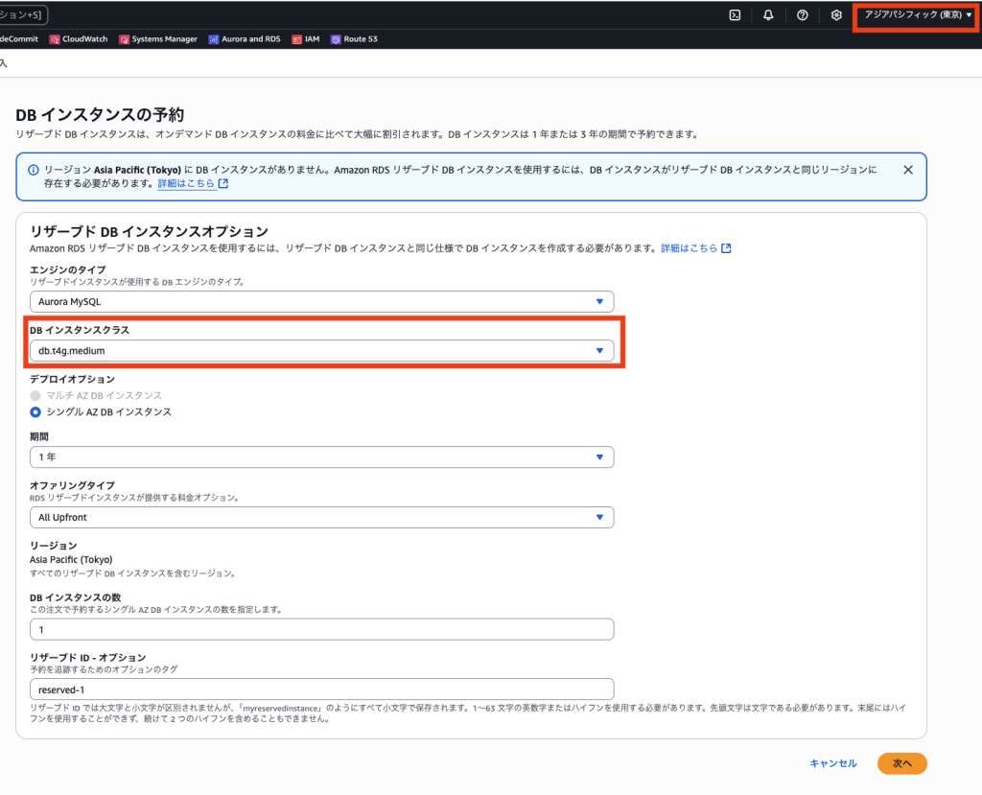Select the シングル AZ DB インスタンス option

pos(36,412)
